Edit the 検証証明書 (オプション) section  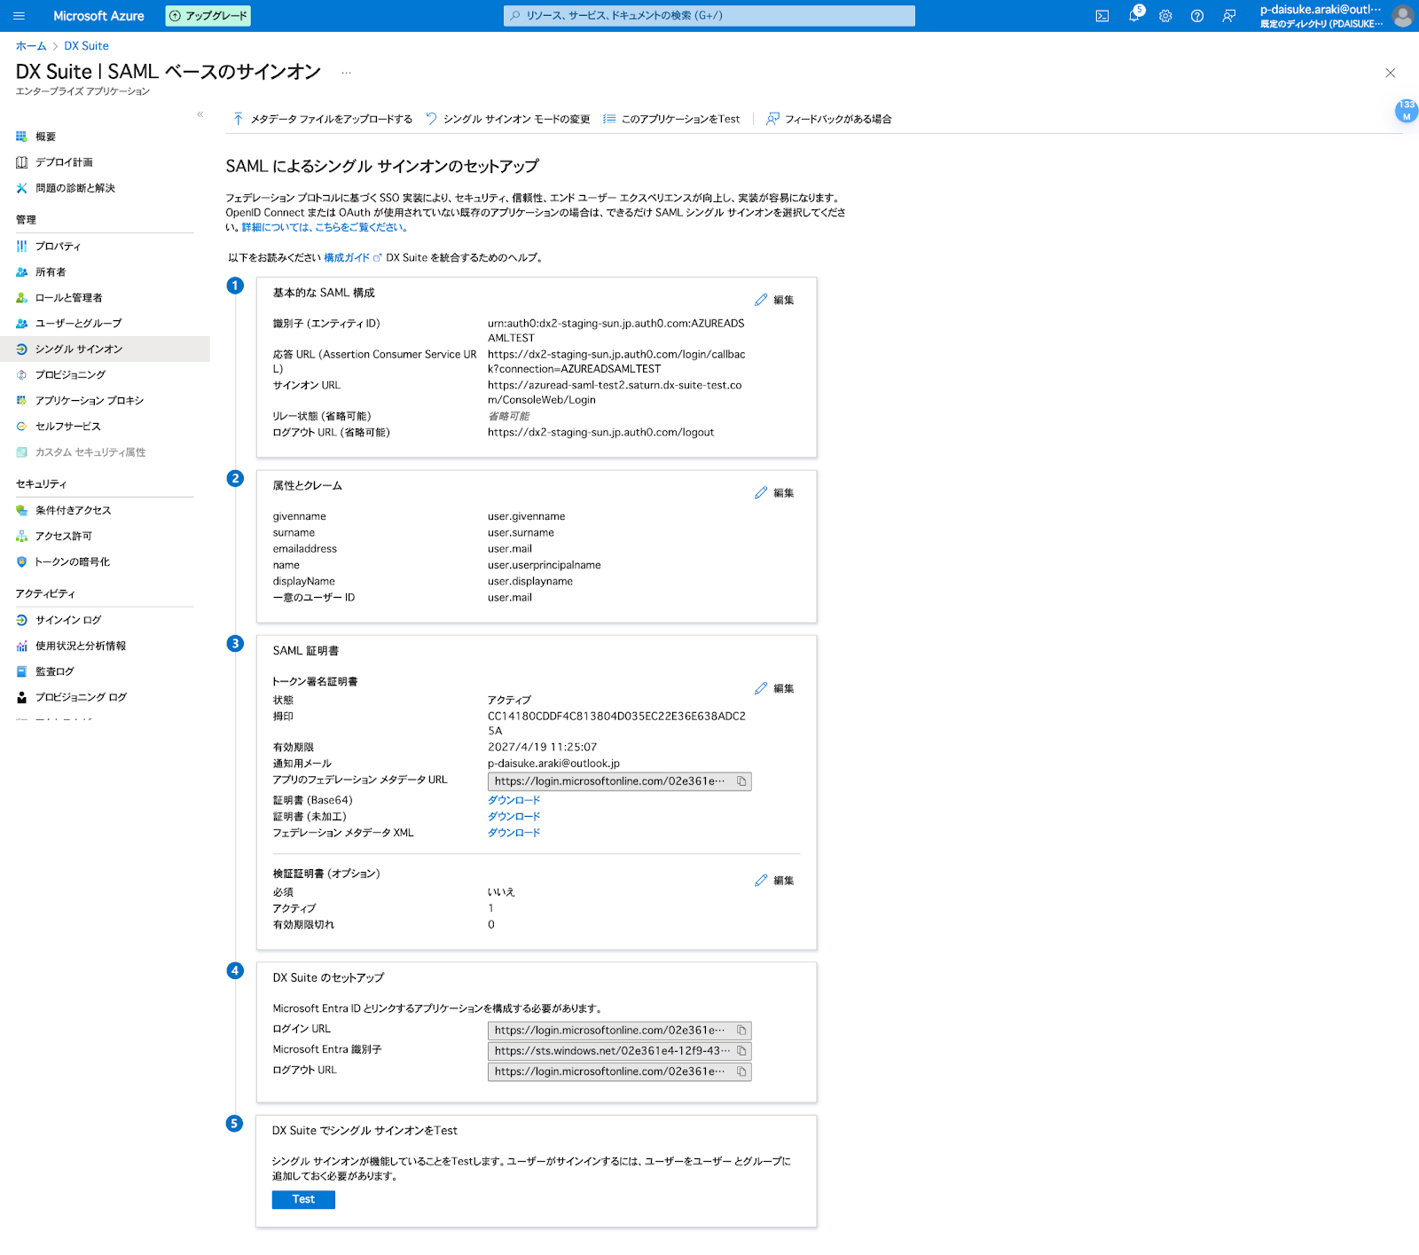(774, 881)
